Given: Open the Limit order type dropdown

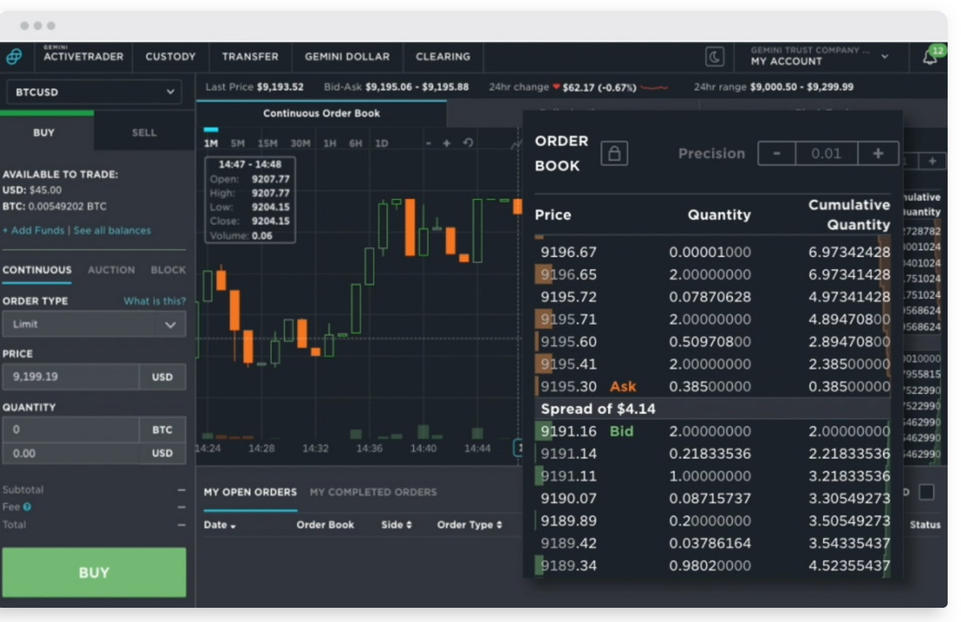Looking at the screenshot, I should [x=93, y=324].
